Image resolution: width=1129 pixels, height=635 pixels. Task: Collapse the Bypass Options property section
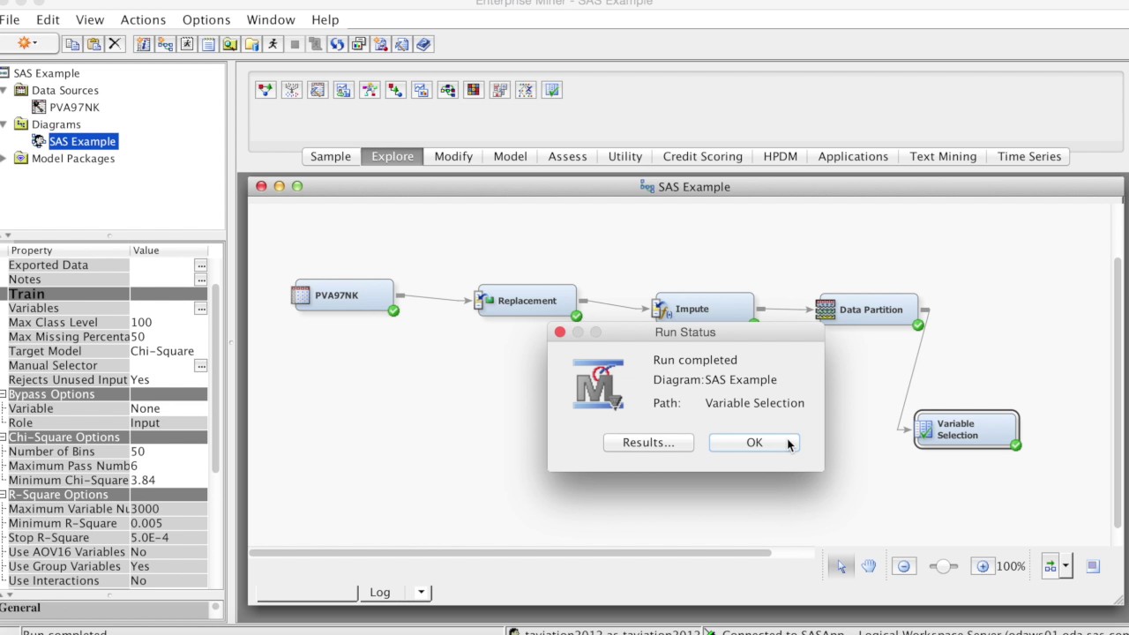click(x=4, y=394)
